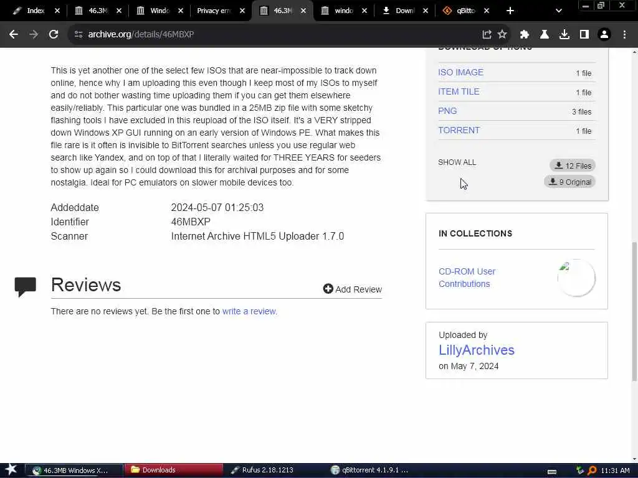Screen dimensions: 638x478
Task: Select the identifier value 46MBXP
Action: (x=191, y=222)
